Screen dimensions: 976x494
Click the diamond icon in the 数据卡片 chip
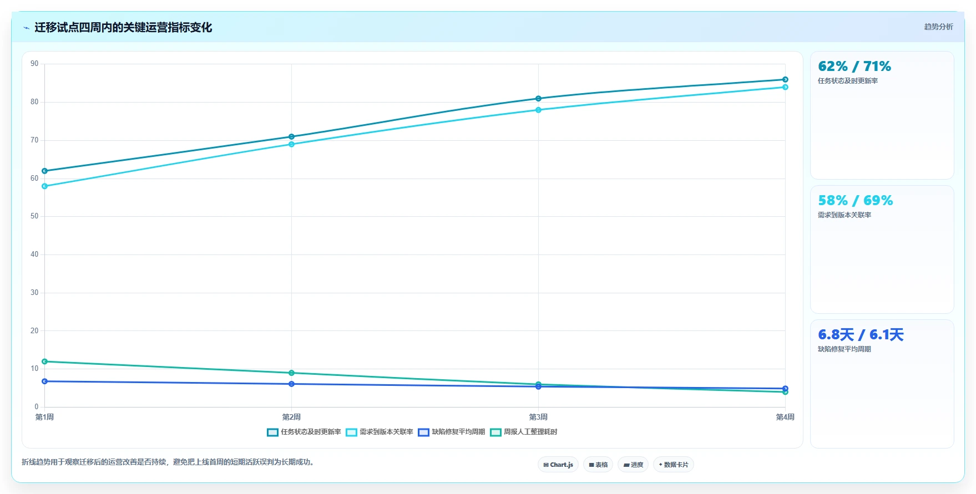(660, 465)
